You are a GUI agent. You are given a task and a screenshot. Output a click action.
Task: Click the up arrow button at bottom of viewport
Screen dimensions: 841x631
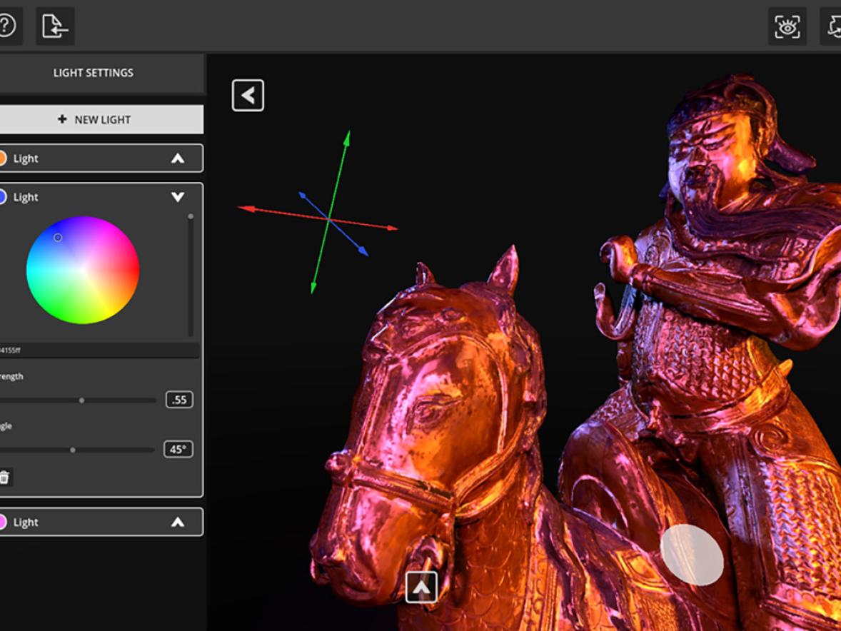pyautogui.click(x=421, y=587)
